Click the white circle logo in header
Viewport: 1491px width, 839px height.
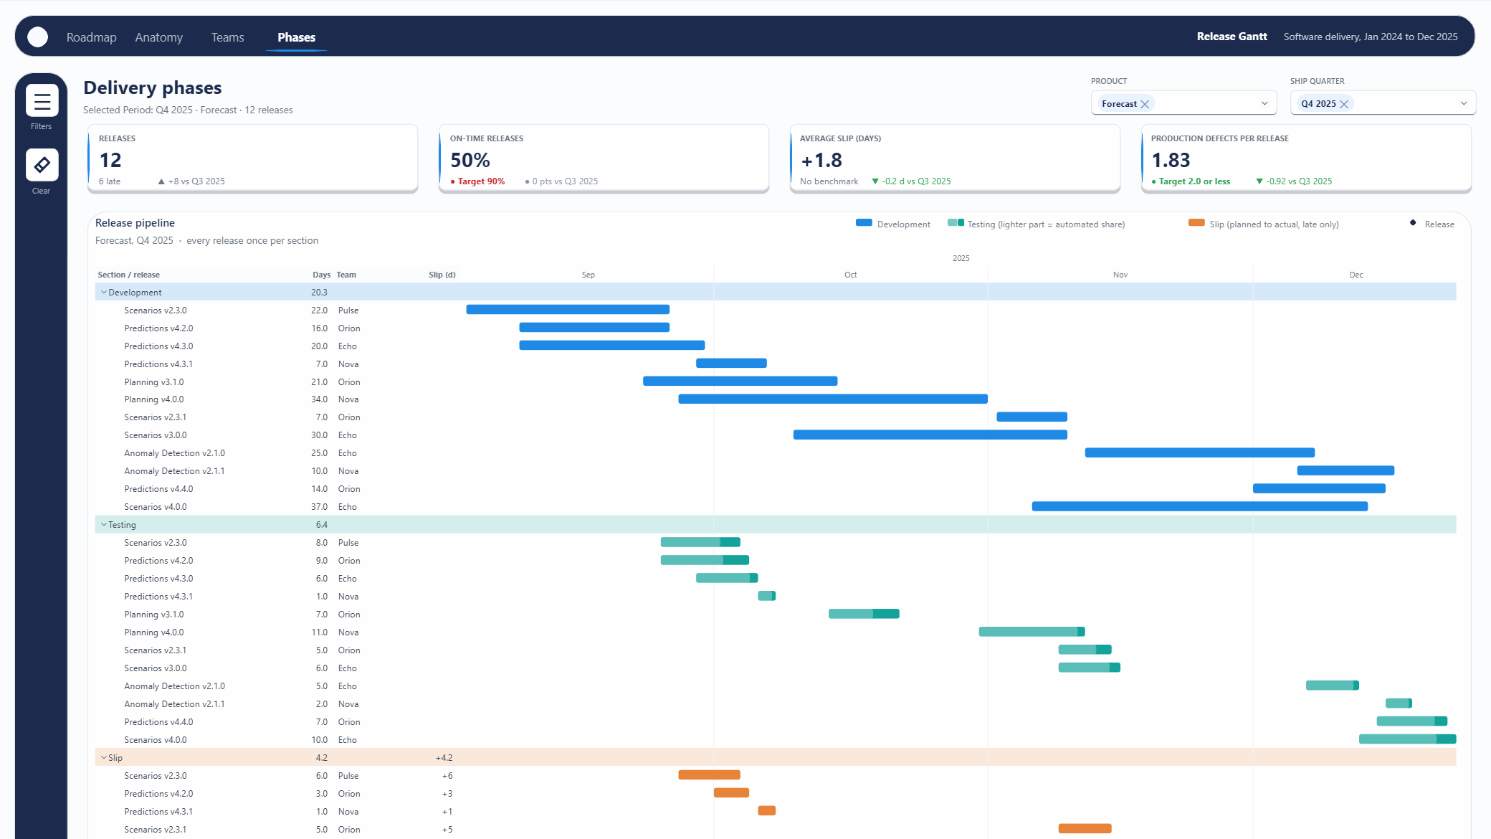(x=38, y=37)
